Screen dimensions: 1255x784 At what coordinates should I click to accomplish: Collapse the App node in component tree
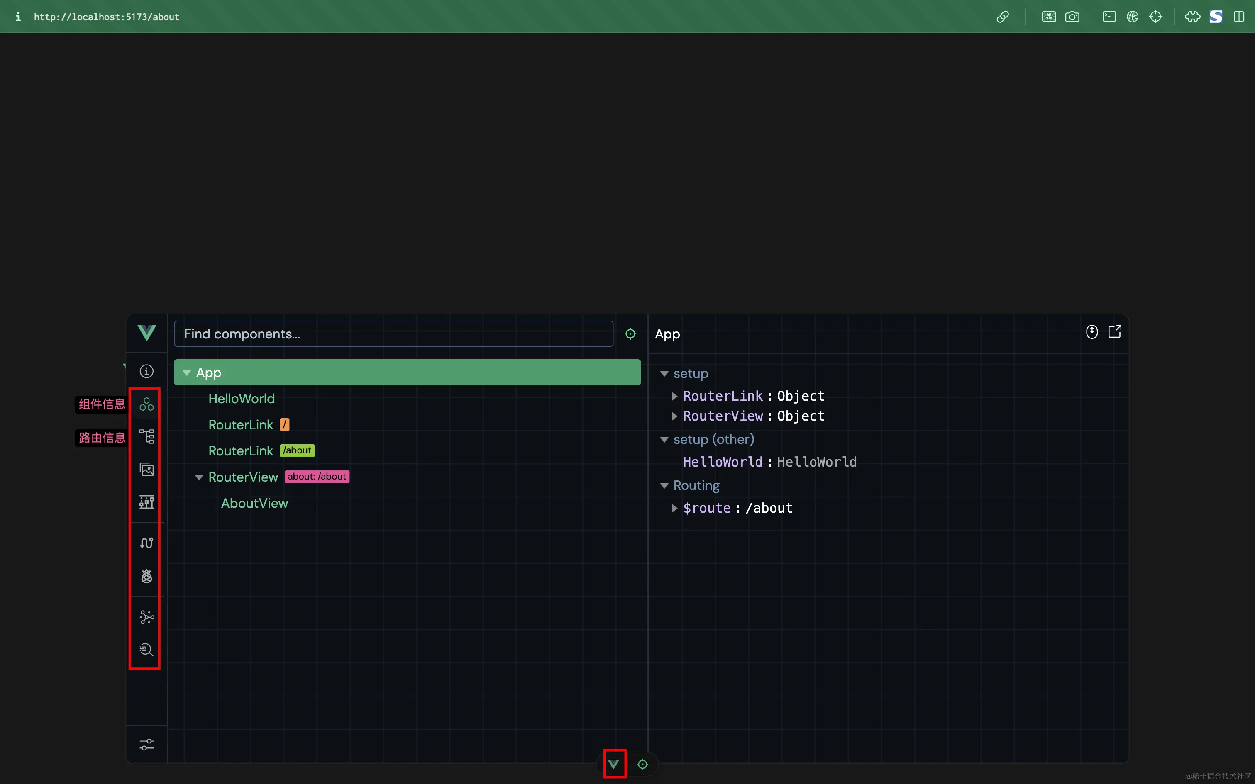(187, 373)
